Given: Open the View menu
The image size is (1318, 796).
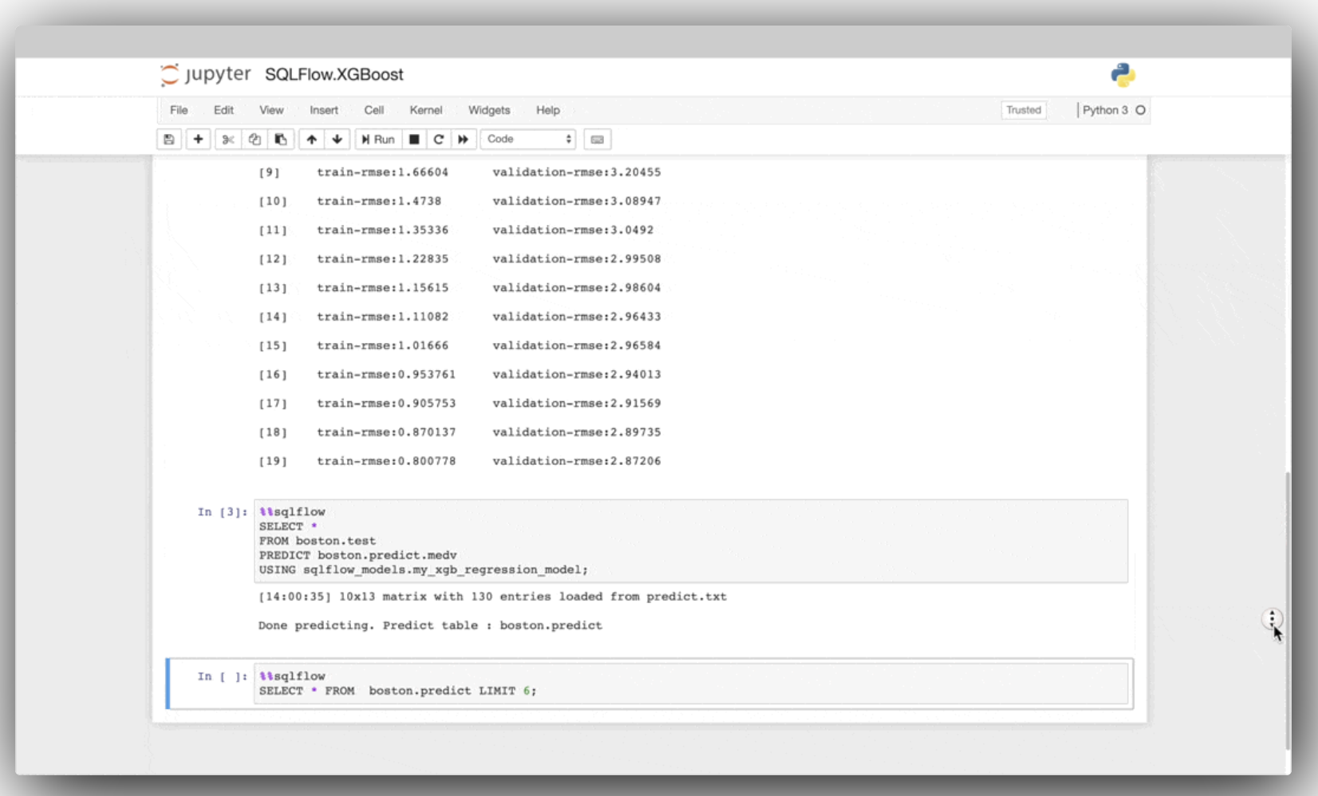Looking at the screenshot, I should coord(271,110).
